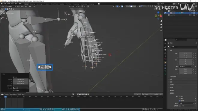Open the View Layer properties tab
The width and height of the screenshot is (198, 111).
[165, 53]
